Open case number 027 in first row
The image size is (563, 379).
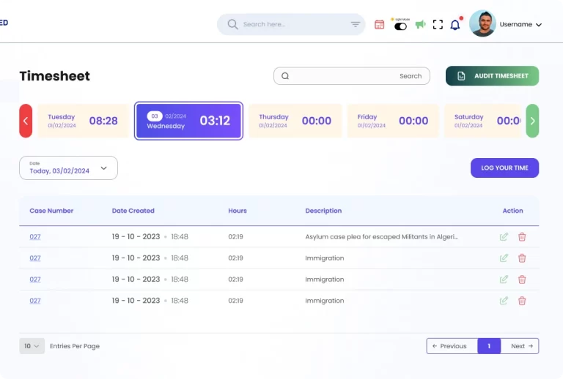tap(35, 237)
